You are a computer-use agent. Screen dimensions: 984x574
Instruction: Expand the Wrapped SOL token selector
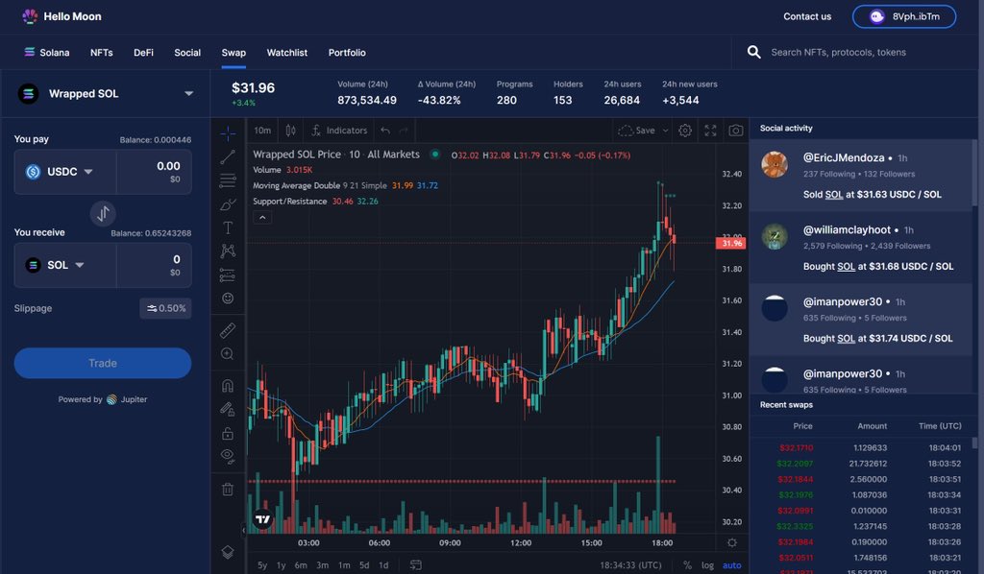tap(105, 93)
